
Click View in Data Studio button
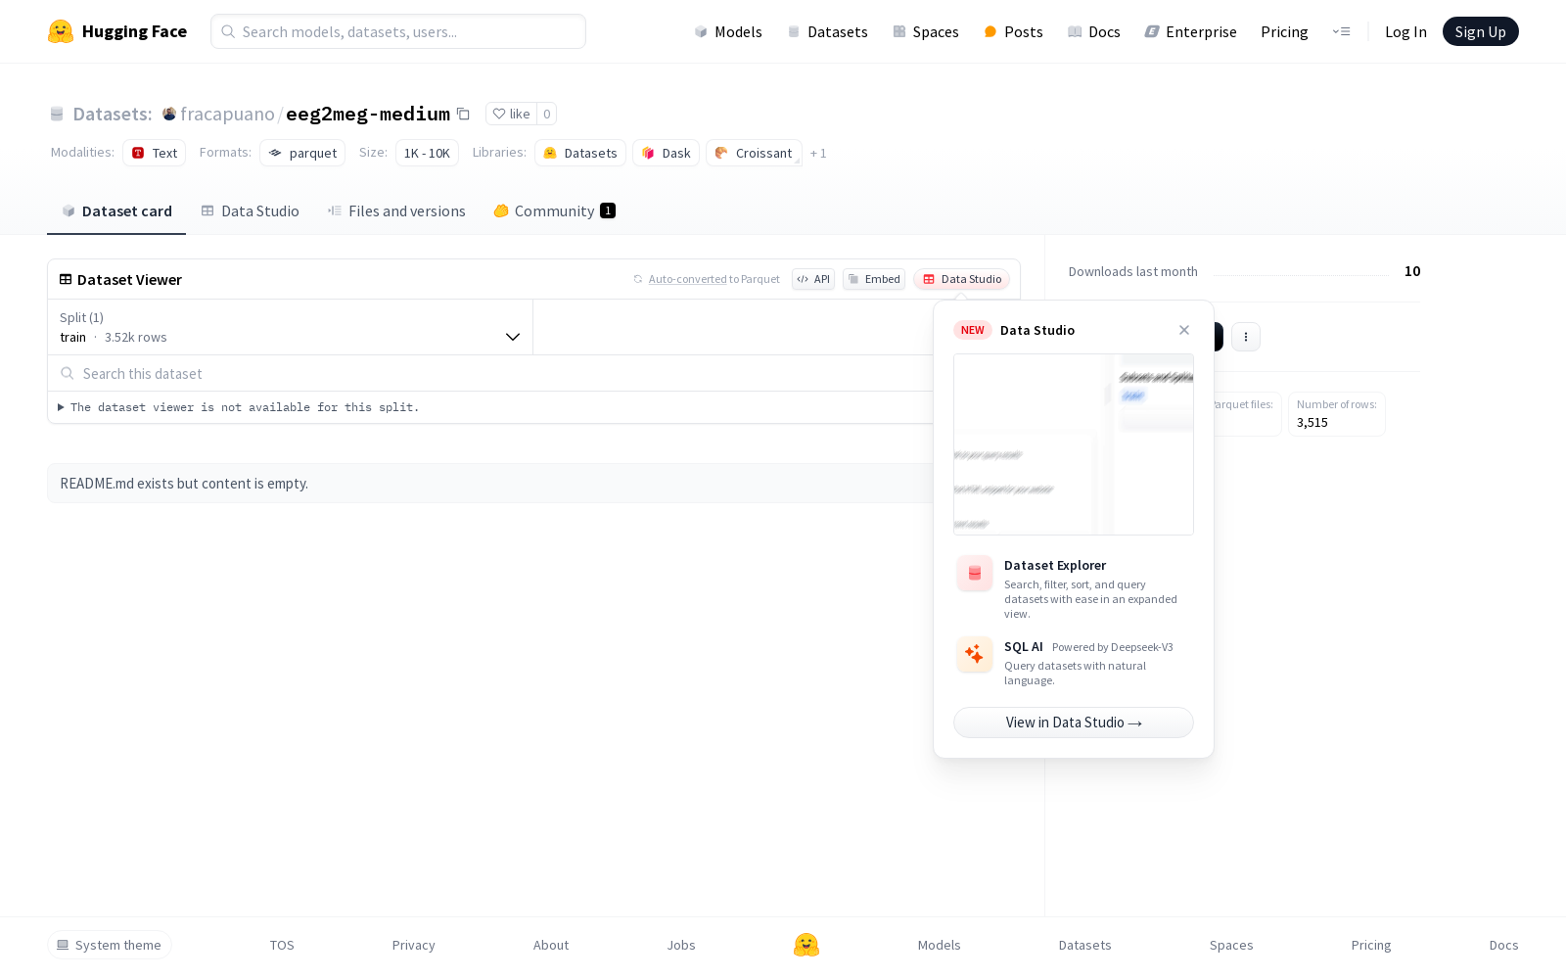[x=1074, y=723]
